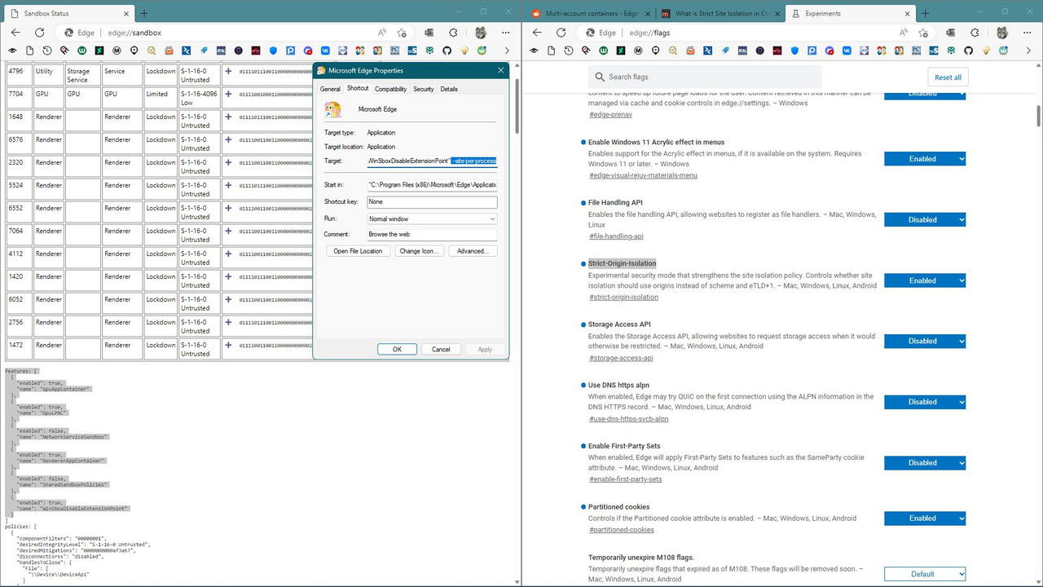
Task: Close the Experiments tab
Action: tap(907, 14)
